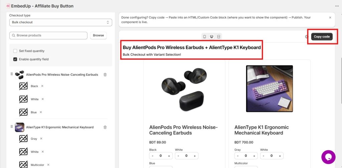
Task: Click the Bulk Checkout with Variant Selection subtitle
Action: [152, 54]
